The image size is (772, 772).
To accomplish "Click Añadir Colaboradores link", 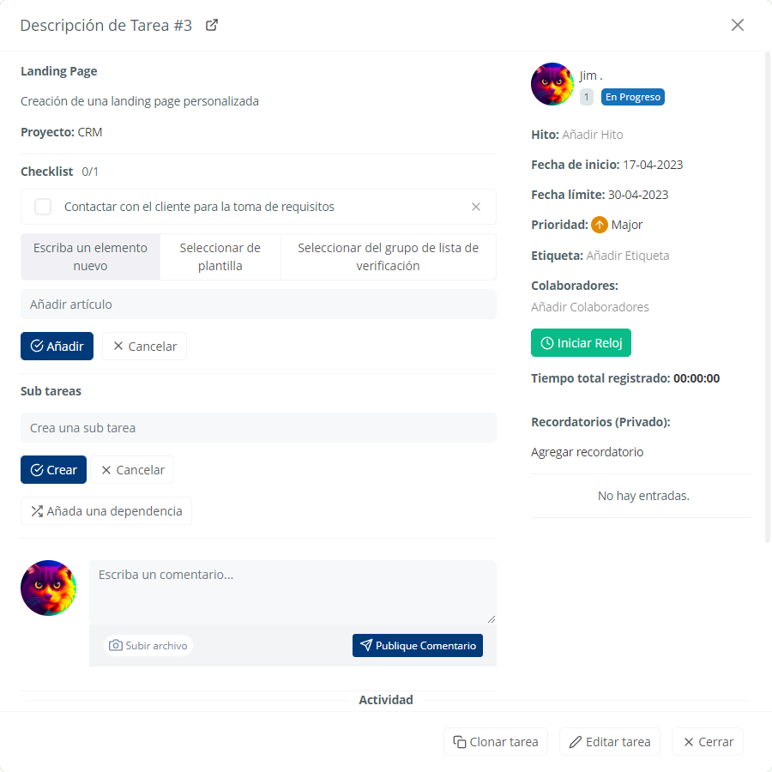I will tap(590, 307).
